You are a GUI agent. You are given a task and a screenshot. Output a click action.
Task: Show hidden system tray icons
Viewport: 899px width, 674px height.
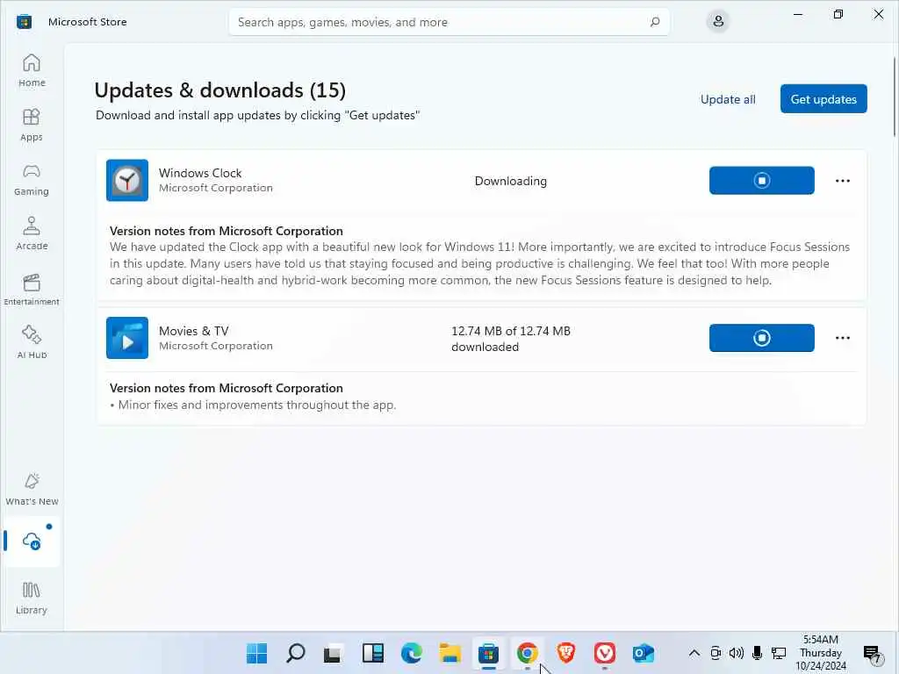[694, 653]
